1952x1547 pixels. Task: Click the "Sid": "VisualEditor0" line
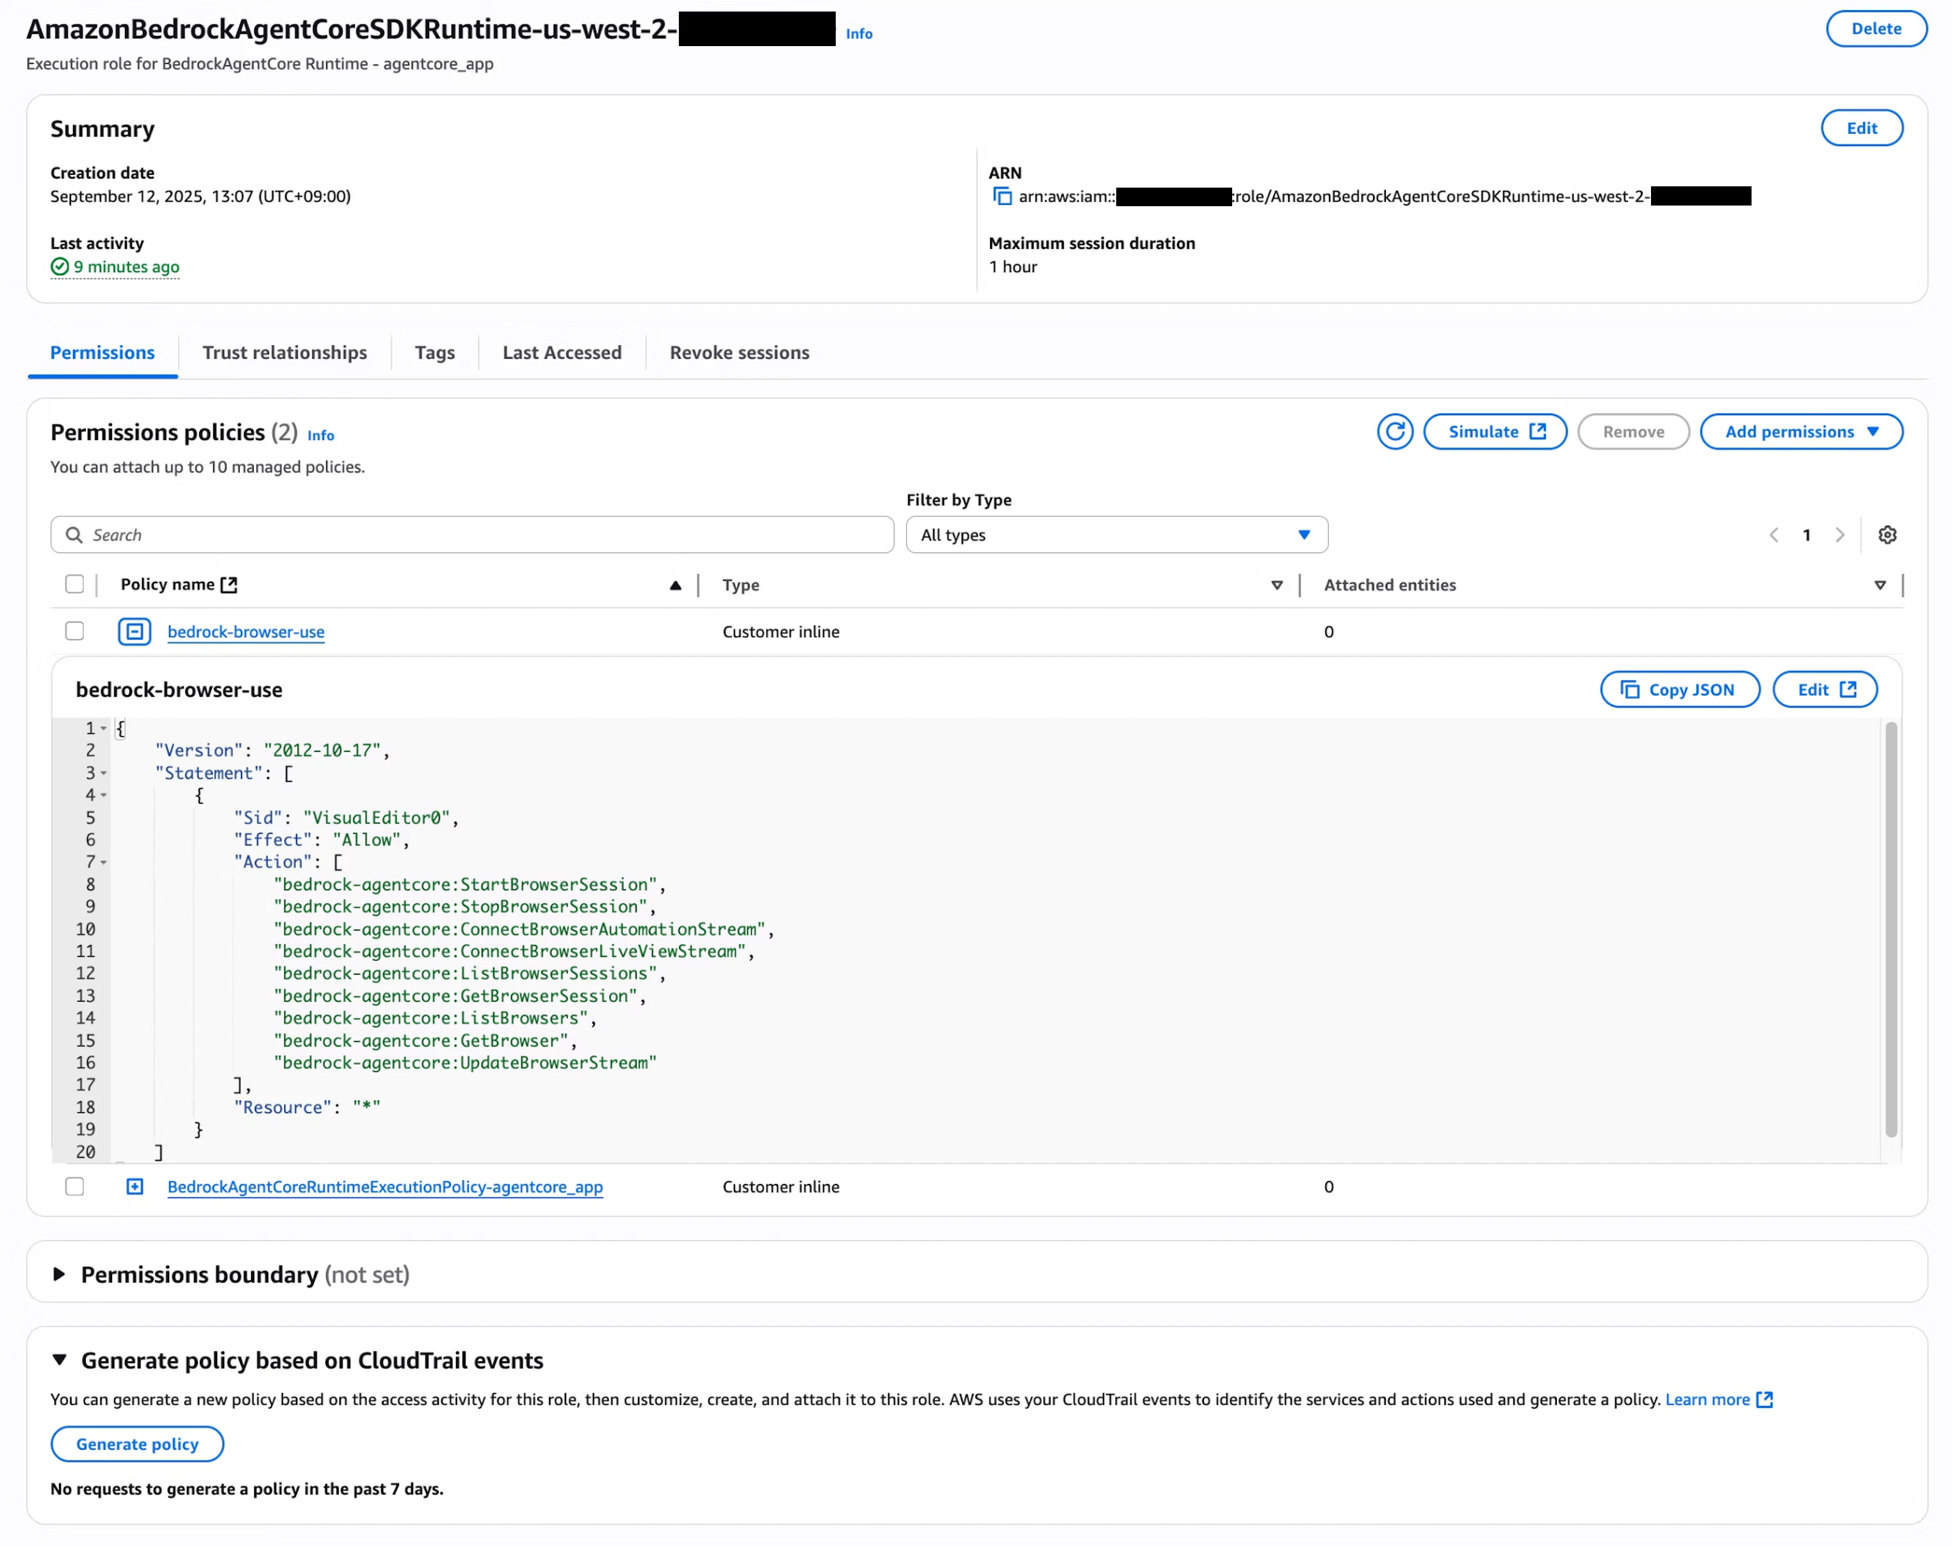346,818
